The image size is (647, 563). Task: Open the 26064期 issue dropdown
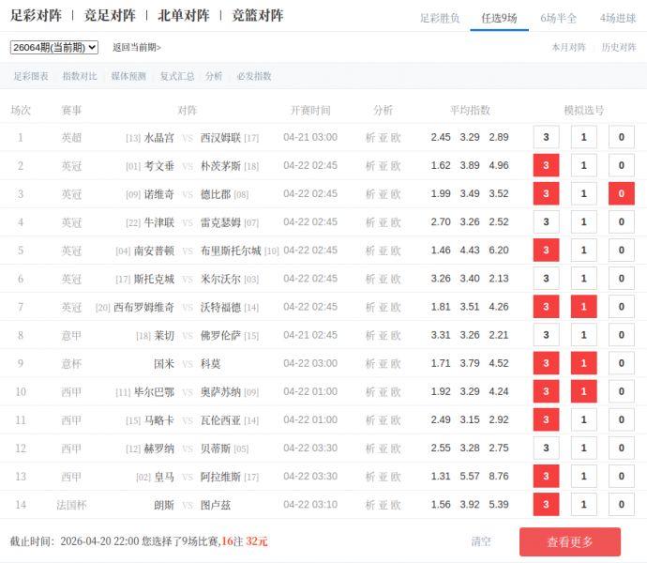pyautogui.click(x=54, y=47)
